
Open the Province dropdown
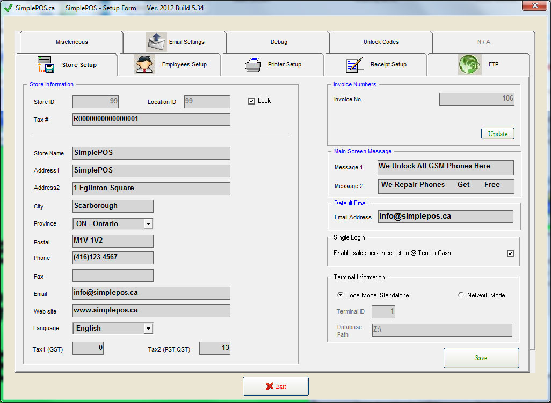tap(148, 224)
